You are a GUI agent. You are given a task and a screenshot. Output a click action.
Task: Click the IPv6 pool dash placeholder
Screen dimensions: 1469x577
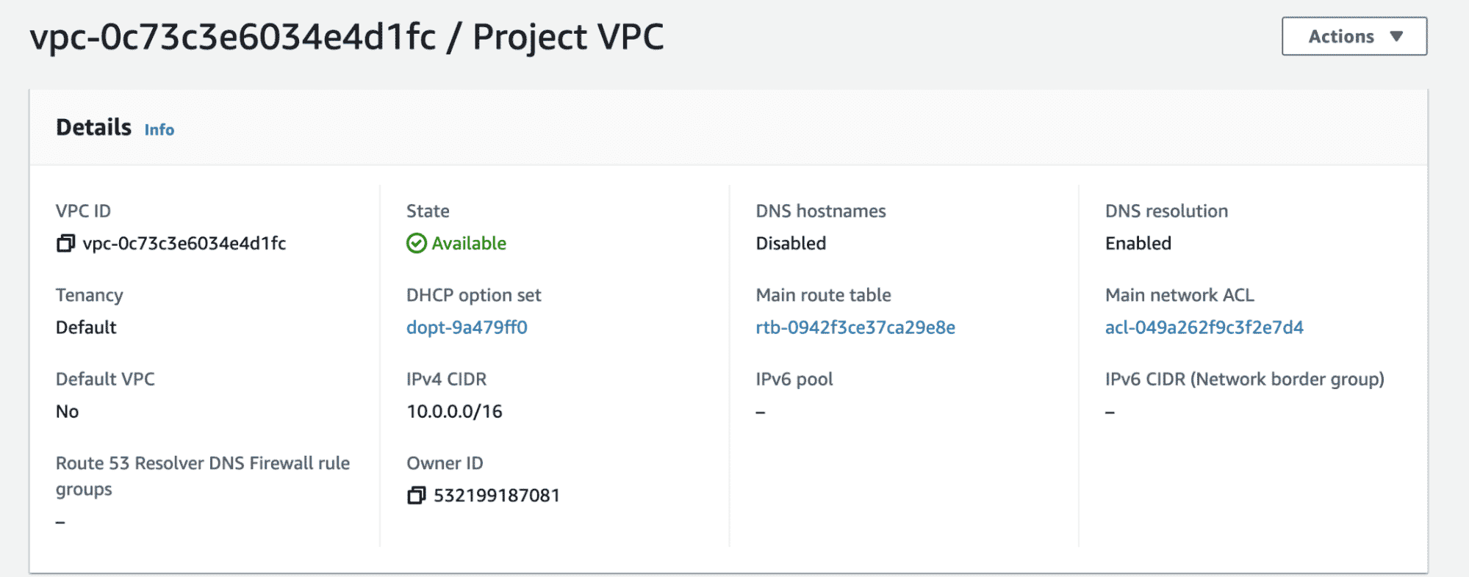[760, 411]
